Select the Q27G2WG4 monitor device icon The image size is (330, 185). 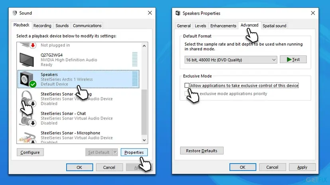27,60
